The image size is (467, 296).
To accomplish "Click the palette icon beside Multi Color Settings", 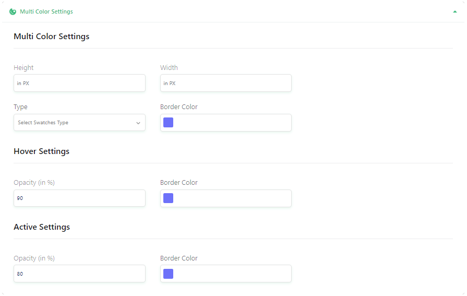I will coord(13,11).
